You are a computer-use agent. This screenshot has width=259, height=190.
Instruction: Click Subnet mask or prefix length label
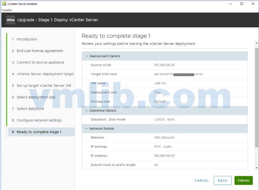coord(113,165)
